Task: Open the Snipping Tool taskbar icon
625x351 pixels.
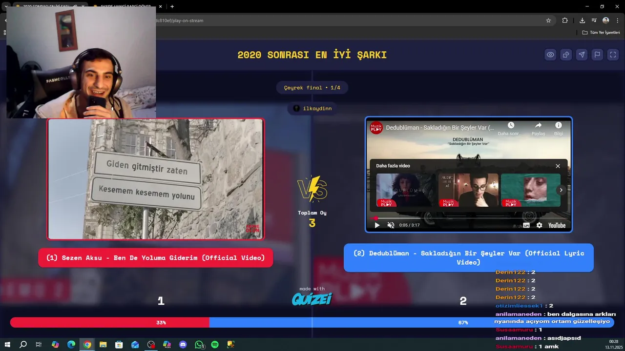Action: 231,345
